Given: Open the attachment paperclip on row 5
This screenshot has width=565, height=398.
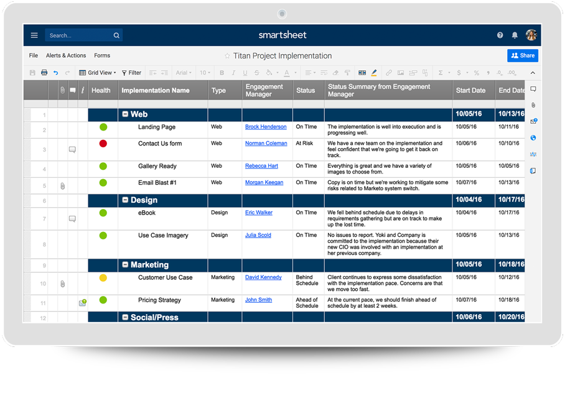Looking at the screenshot, I should [63, 186].
